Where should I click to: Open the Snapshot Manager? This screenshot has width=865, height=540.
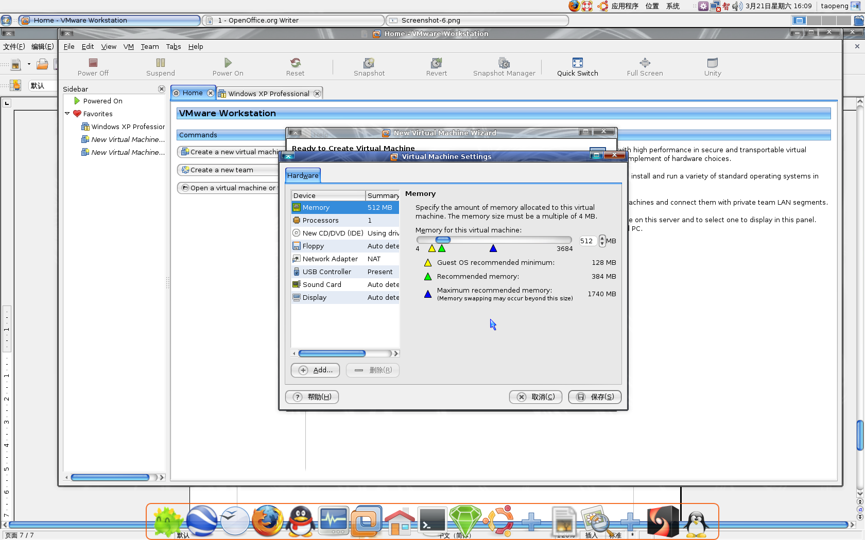click(504, 67)
